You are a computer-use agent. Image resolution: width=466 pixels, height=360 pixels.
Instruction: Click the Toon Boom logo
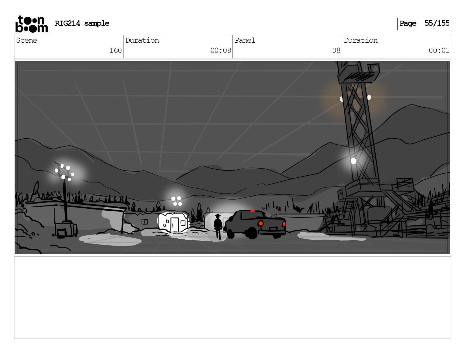tap(31, 24)
